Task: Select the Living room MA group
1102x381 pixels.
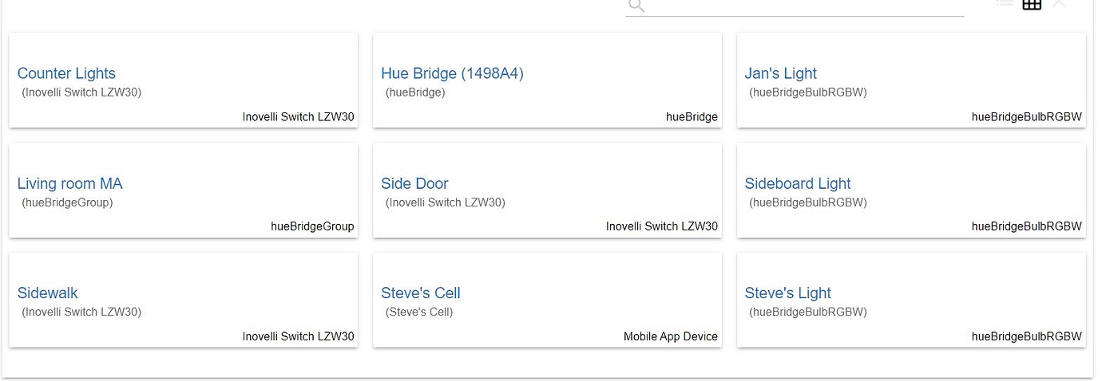Action: 69,183
